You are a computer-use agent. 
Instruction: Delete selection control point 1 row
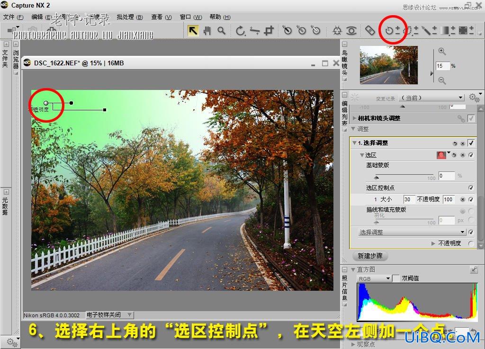pos(462,199)
